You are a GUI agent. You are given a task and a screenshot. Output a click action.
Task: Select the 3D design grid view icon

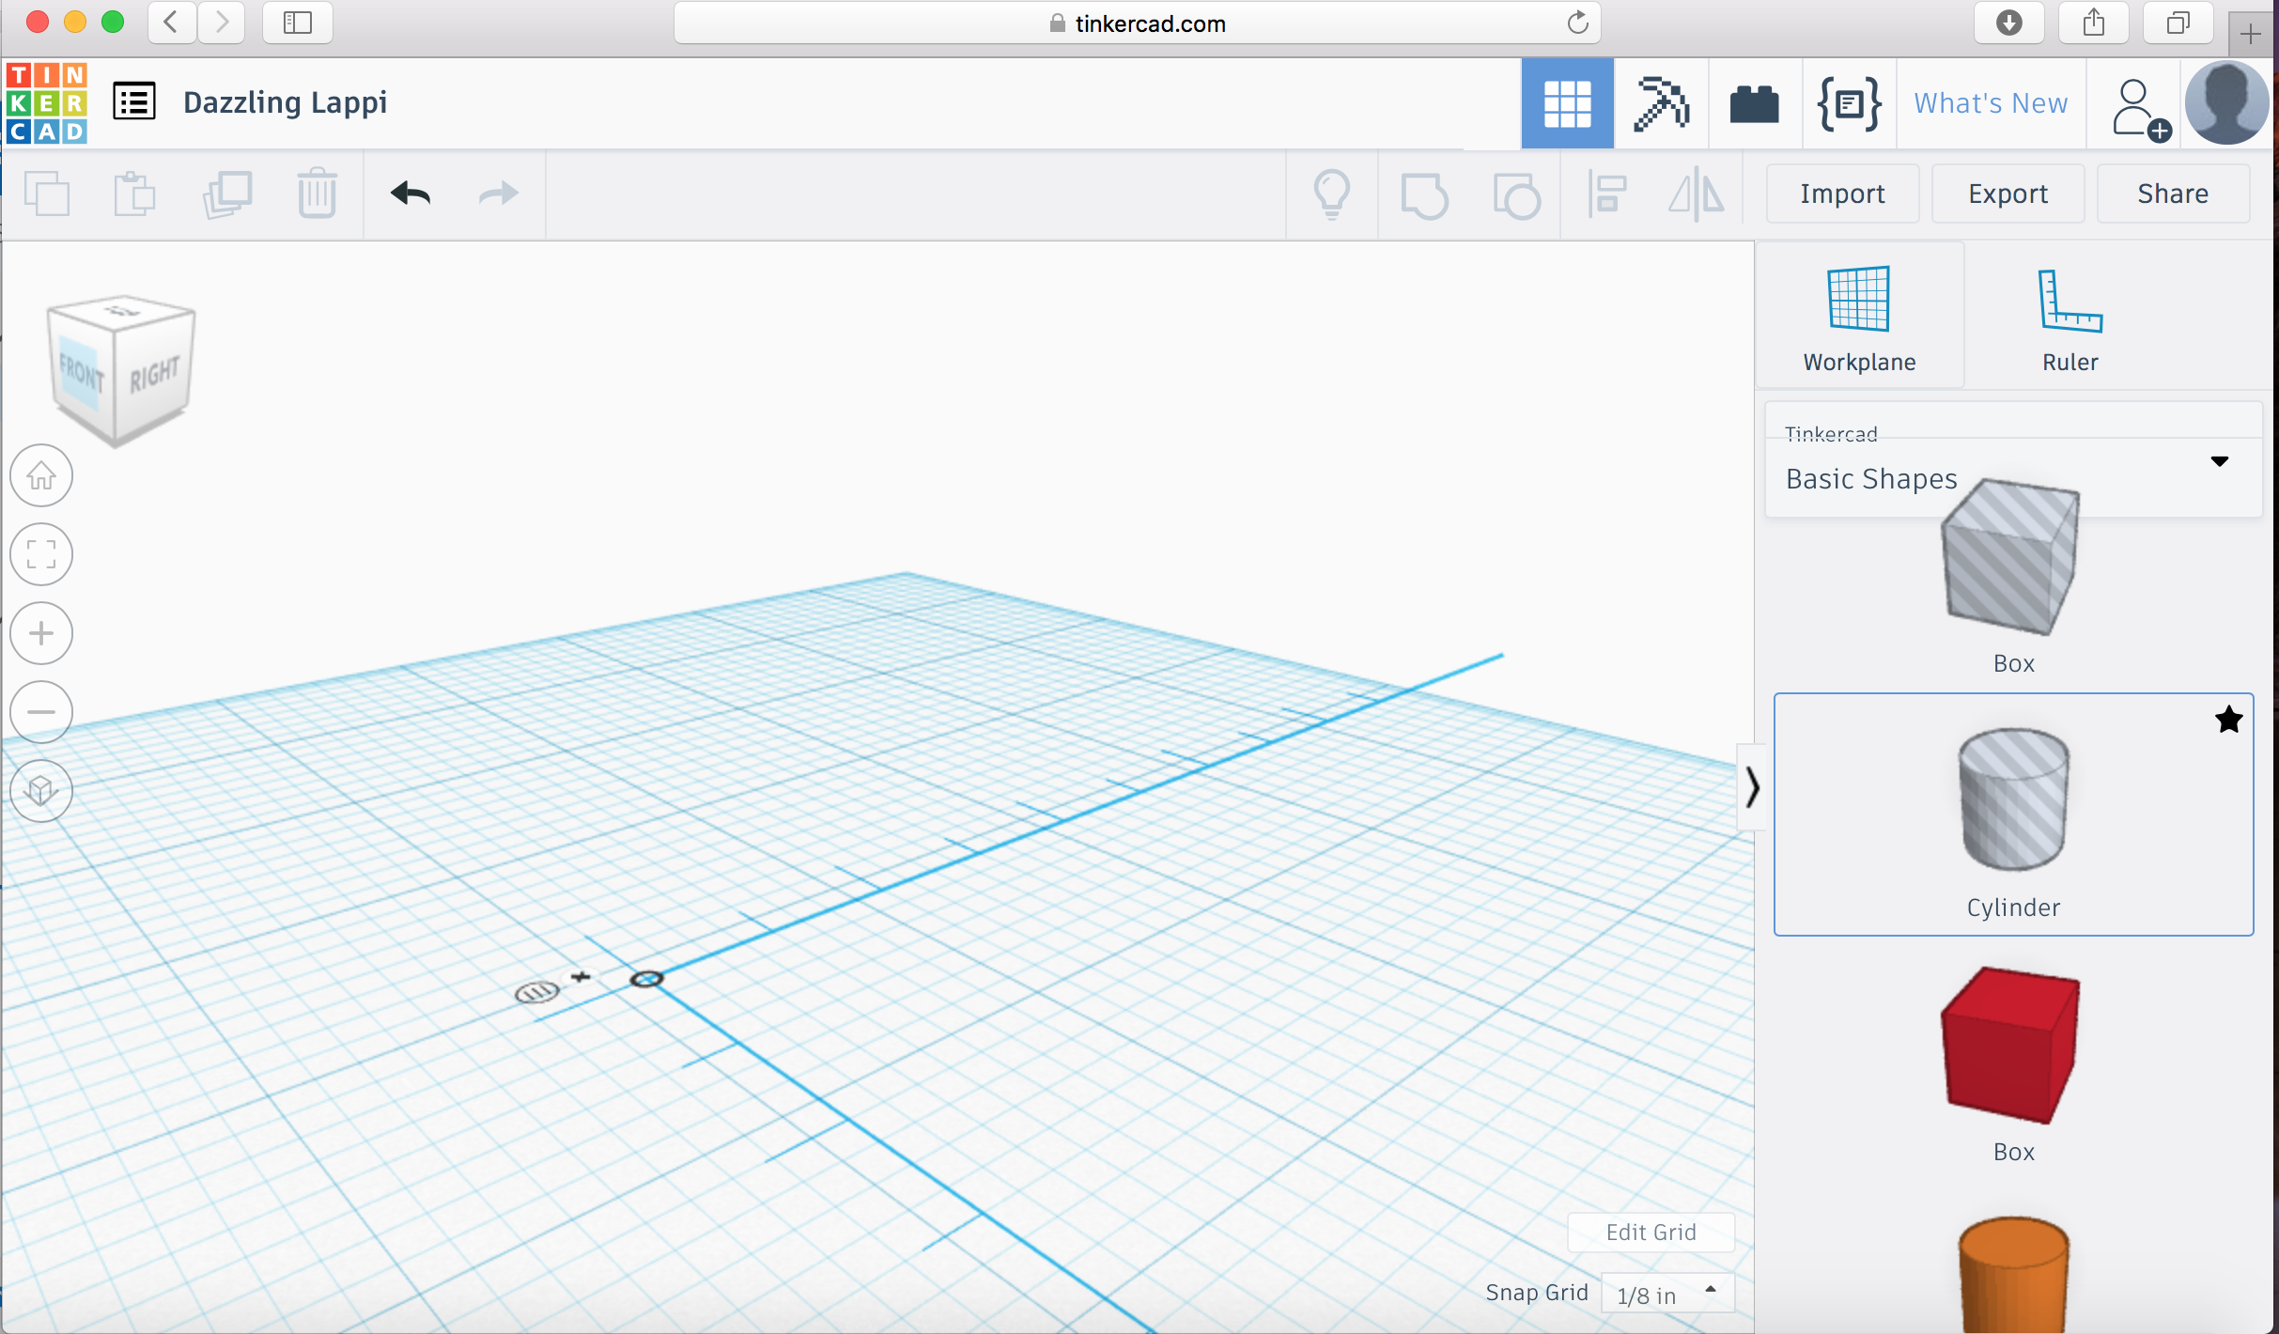[1567, 102]
